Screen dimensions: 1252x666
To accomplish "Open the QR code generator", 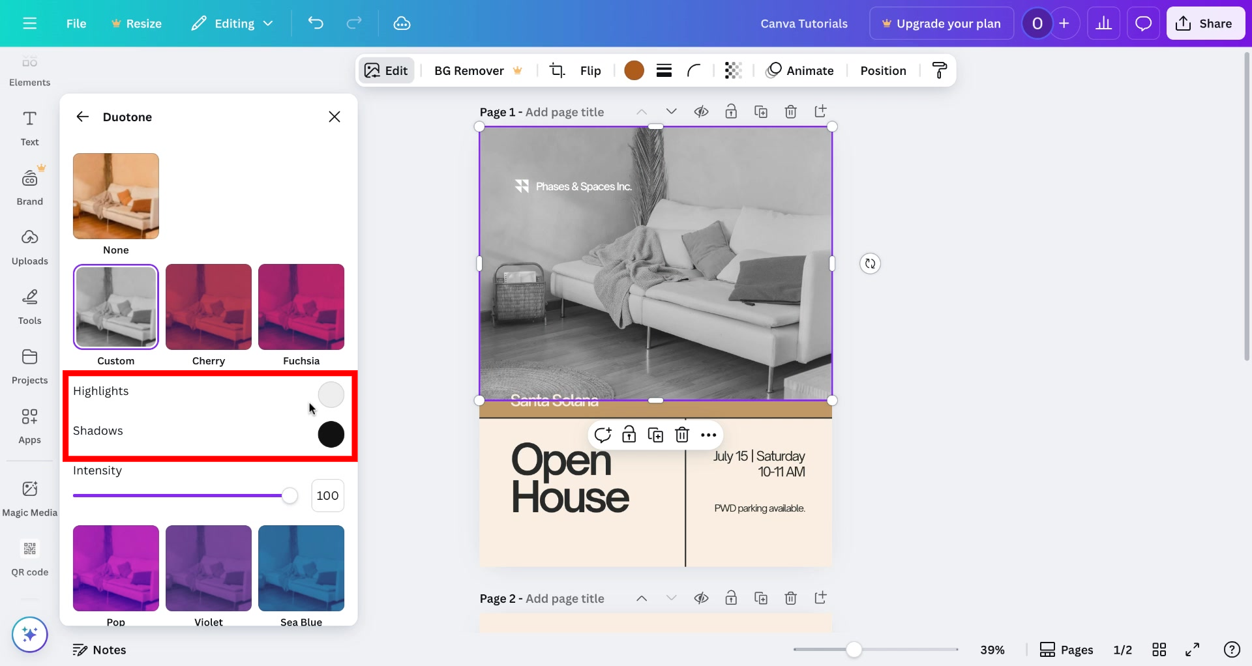I will pos(29,557).
